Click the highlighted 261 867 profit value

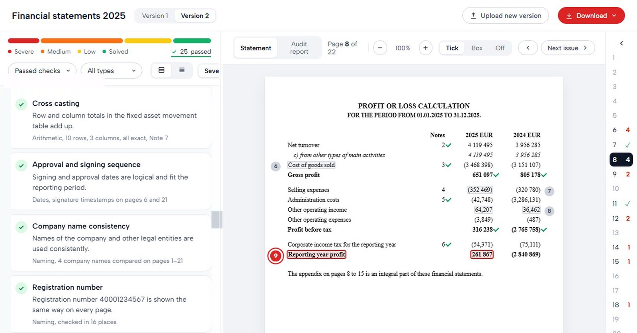[x=482, y=254]
